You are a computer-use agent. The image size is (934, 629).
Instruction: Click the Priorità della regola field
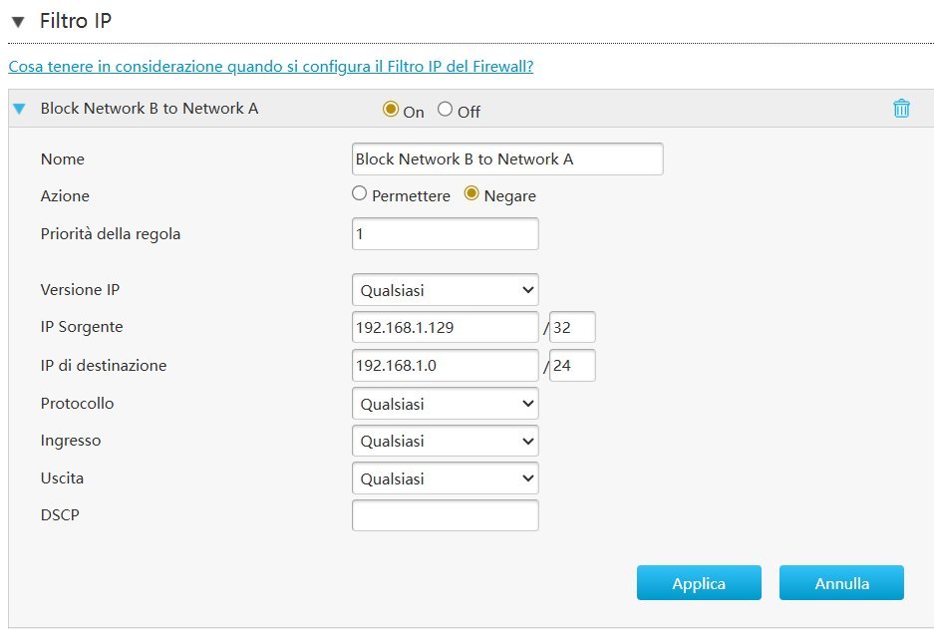click(x=445, y=234)
